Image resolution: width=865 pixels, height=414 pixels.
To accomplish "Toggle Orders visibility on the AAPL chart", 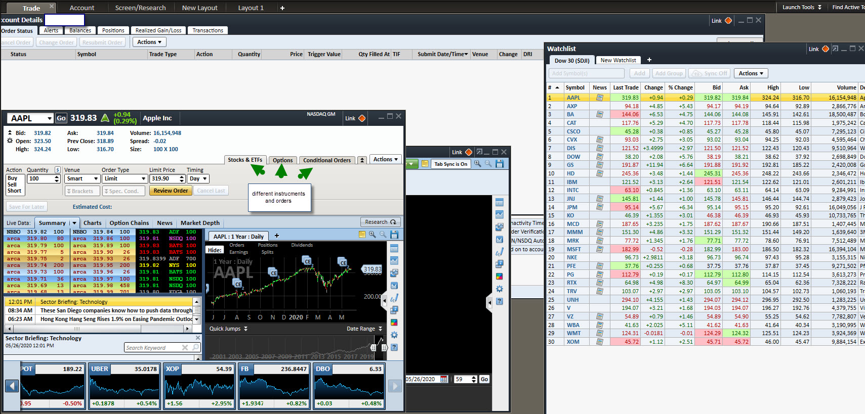I will pyautogui.click(x=237, y=245).
